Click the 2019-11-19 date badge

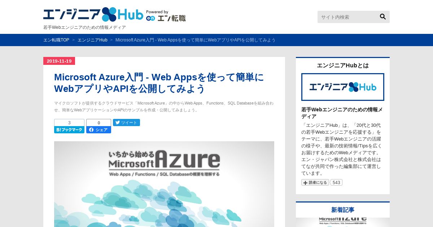[59, 61]
